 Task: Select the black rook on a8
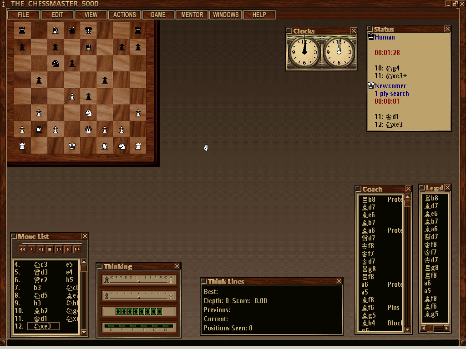coord(22,30)
